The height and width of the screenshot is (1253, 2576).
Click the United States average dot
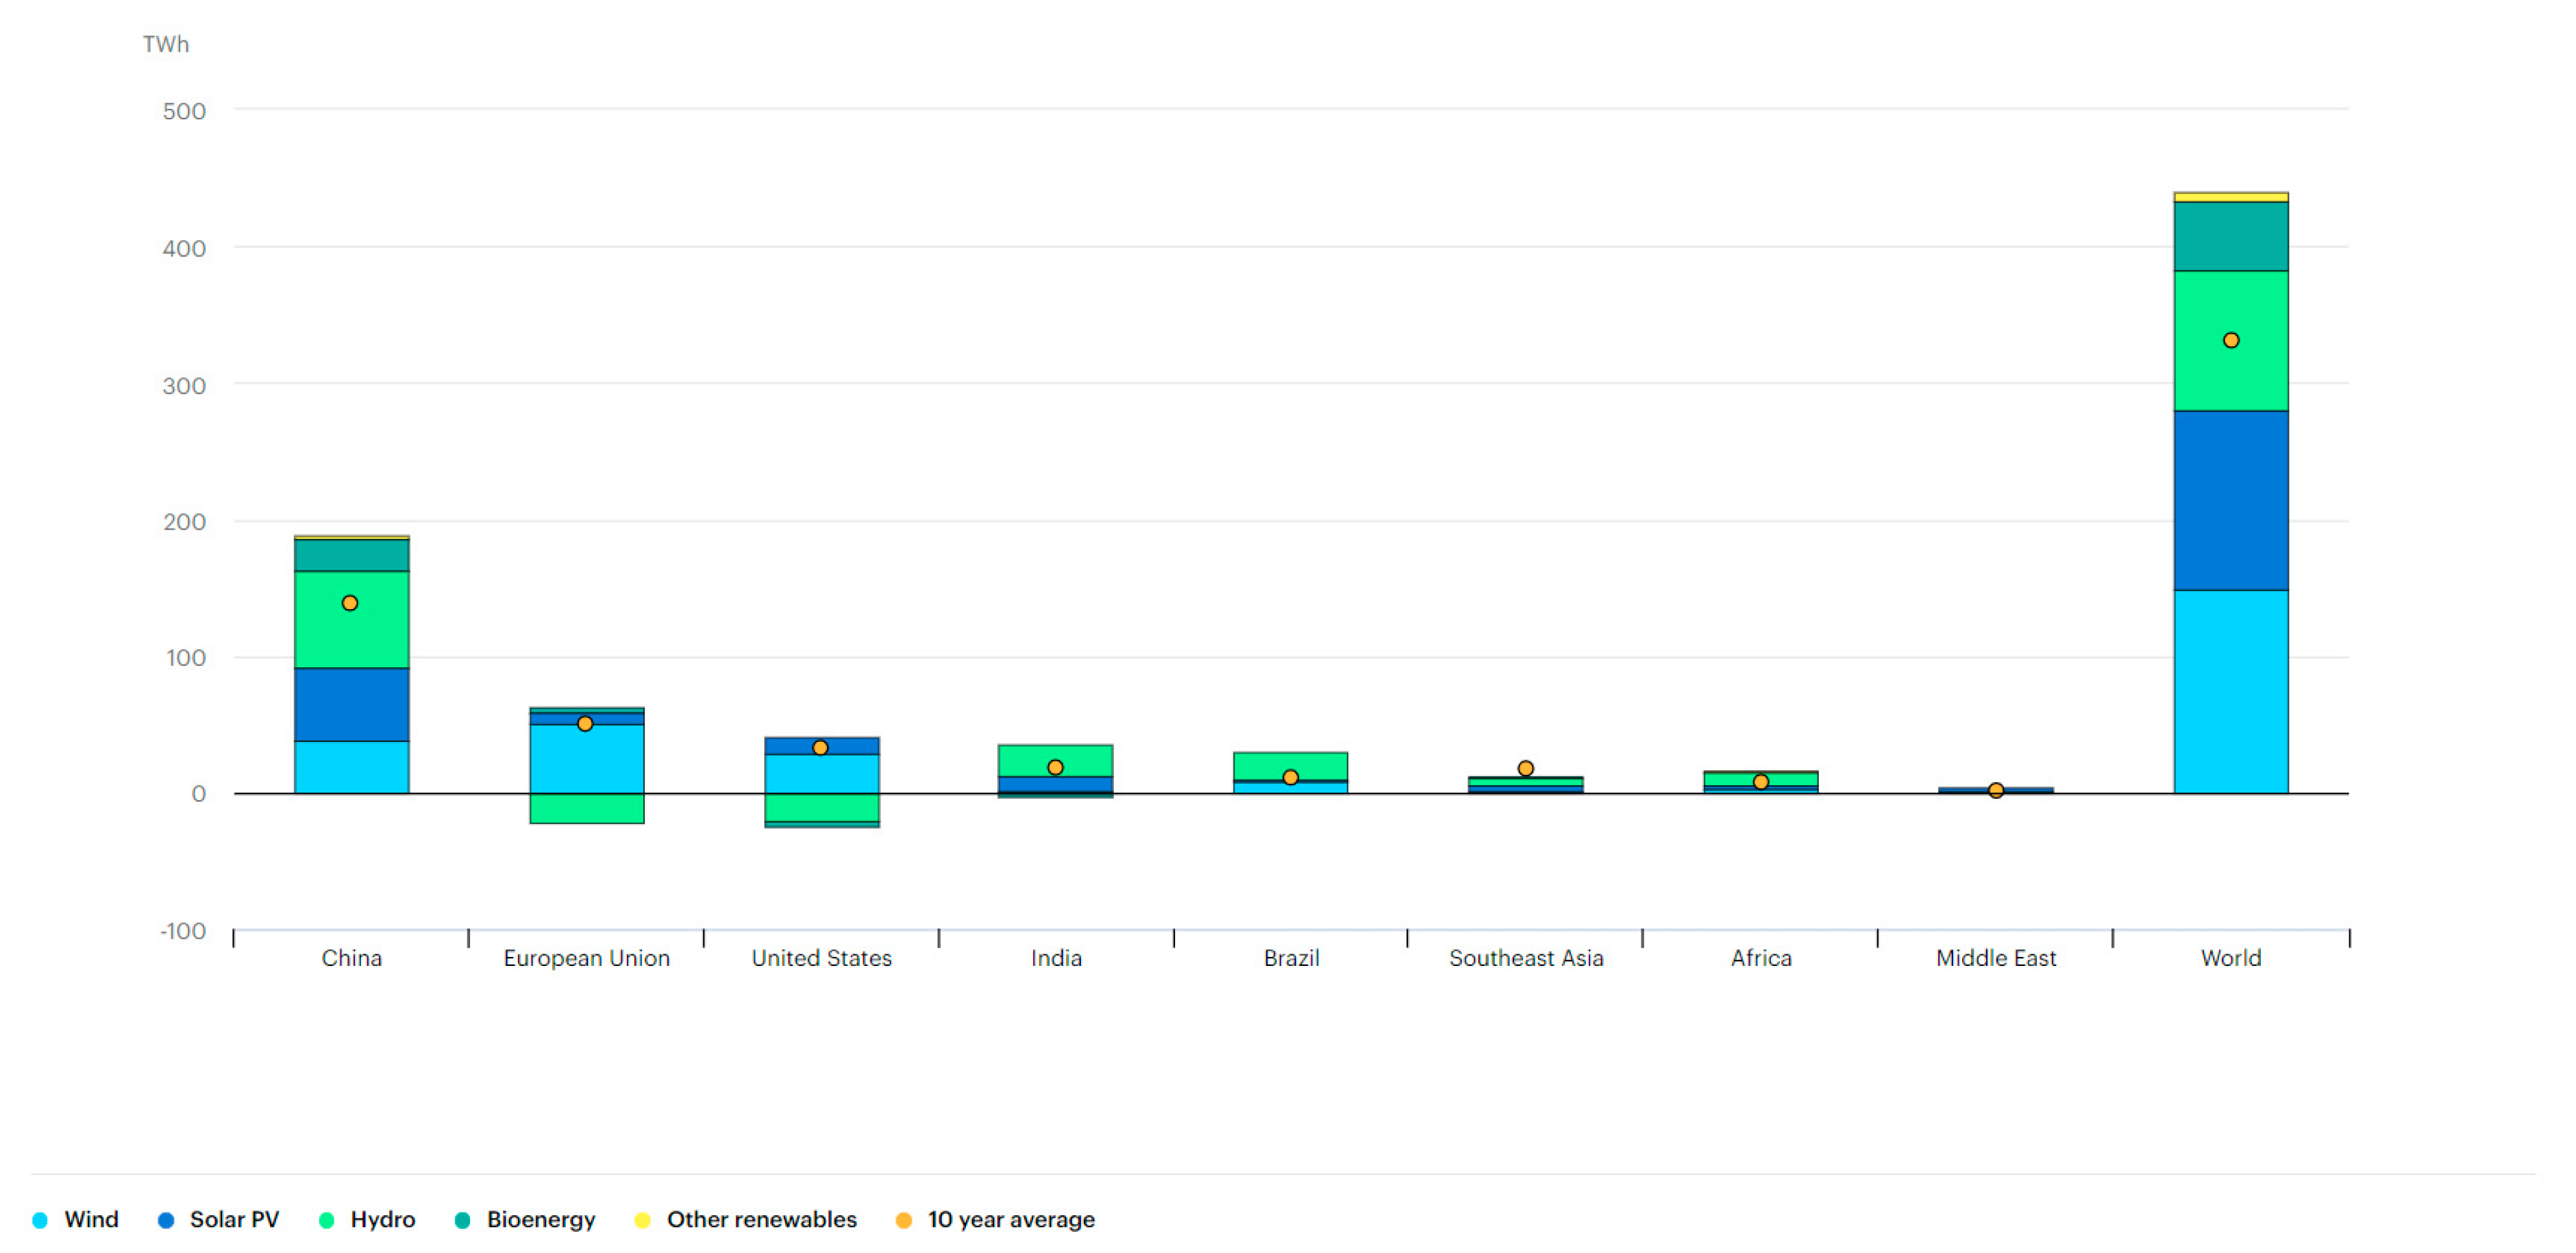point(820,747)
